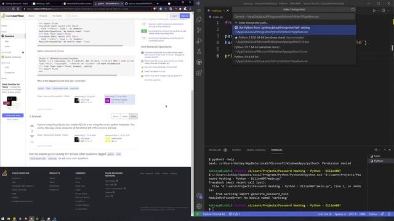The width and height of the screenshot is (394, 221).
Task: Select Python 3.9.7 64-bit windows store interpreter
Action: (x=294, y=49)
